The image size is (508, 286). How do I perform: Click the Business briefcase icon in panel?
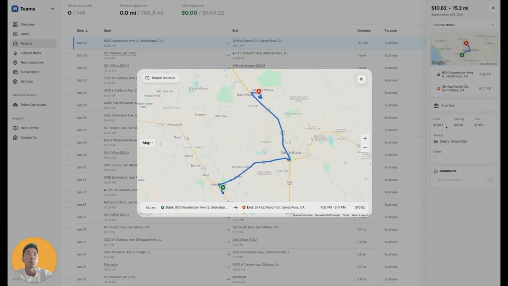click(x=436, y=106)
